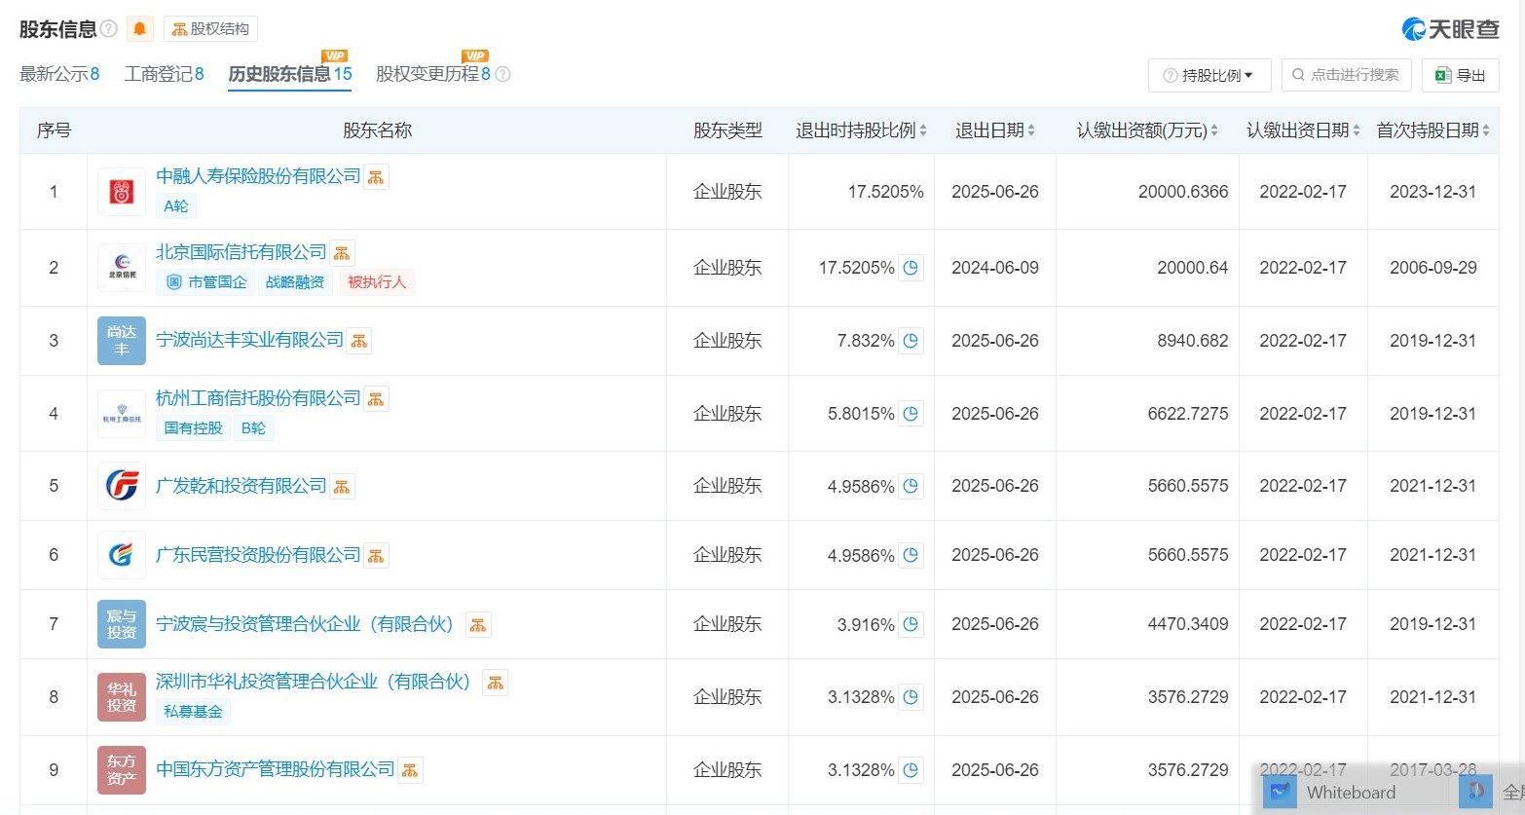Screen dimensions: 1525x815
Task: Click structure icon beside 广发乾和投资
Action: (x=342, y=487)
